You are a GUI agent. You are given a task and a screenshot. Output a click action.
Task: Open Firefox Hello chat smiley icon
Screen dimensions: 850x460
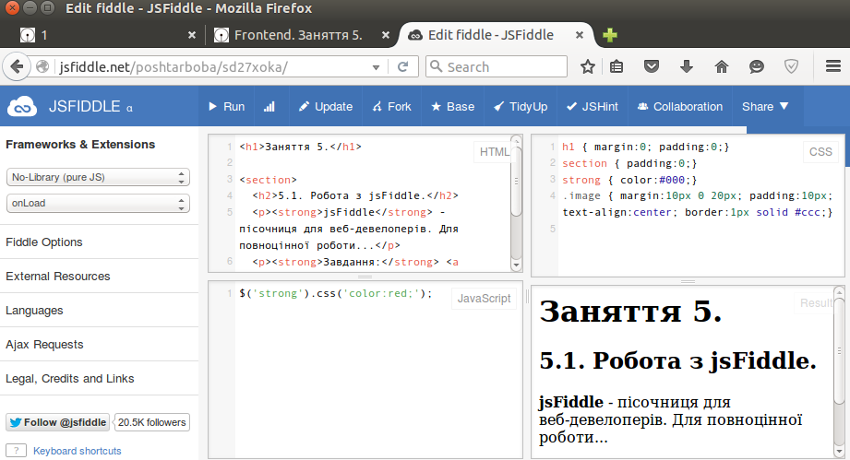(756, 66)
